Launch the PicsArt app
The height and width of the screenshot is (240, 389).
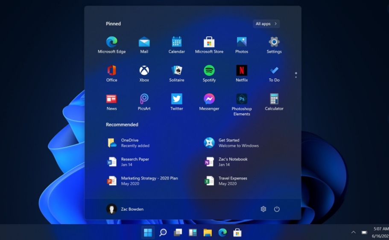(x=144, y=102)
